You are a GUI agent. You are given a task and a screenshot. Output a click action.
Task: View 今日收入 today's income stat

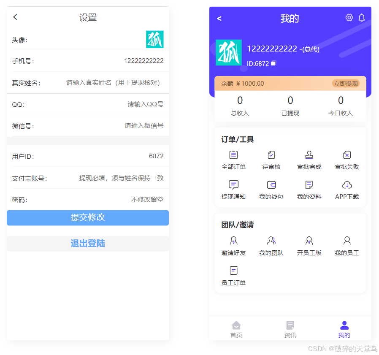(x=341, y=106)
